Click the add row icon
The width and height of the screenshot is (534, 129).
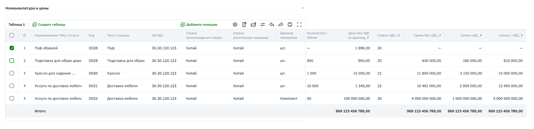(x=253, y=25)
